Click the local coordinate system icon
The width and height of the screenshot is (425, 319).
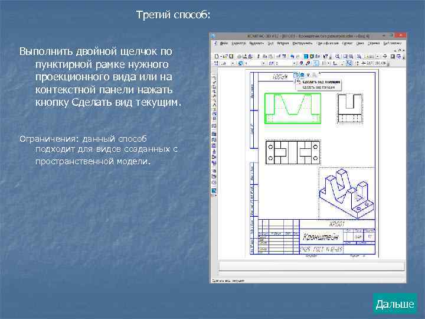pos(335,63)
